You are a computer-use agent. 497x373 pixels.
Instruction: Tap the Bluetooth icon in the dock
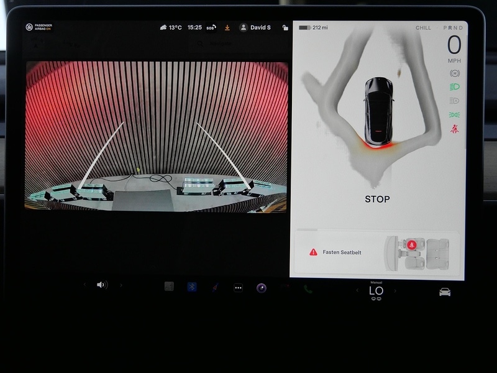[x=192, y=287]
